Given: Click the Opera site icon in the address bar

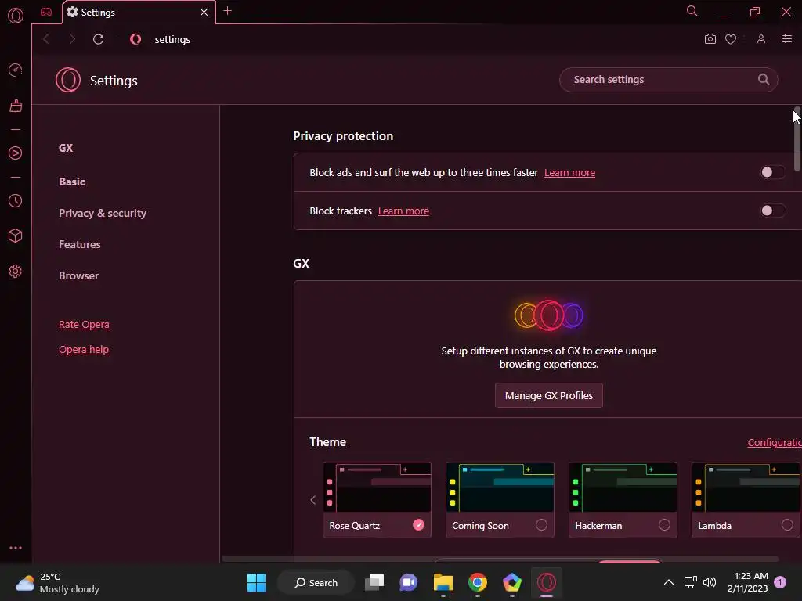Looking at the screenshot, I should [x=135, y=39].
